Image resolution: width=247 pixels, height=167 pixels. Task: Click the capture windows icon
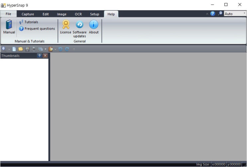[x=41, y=49]
